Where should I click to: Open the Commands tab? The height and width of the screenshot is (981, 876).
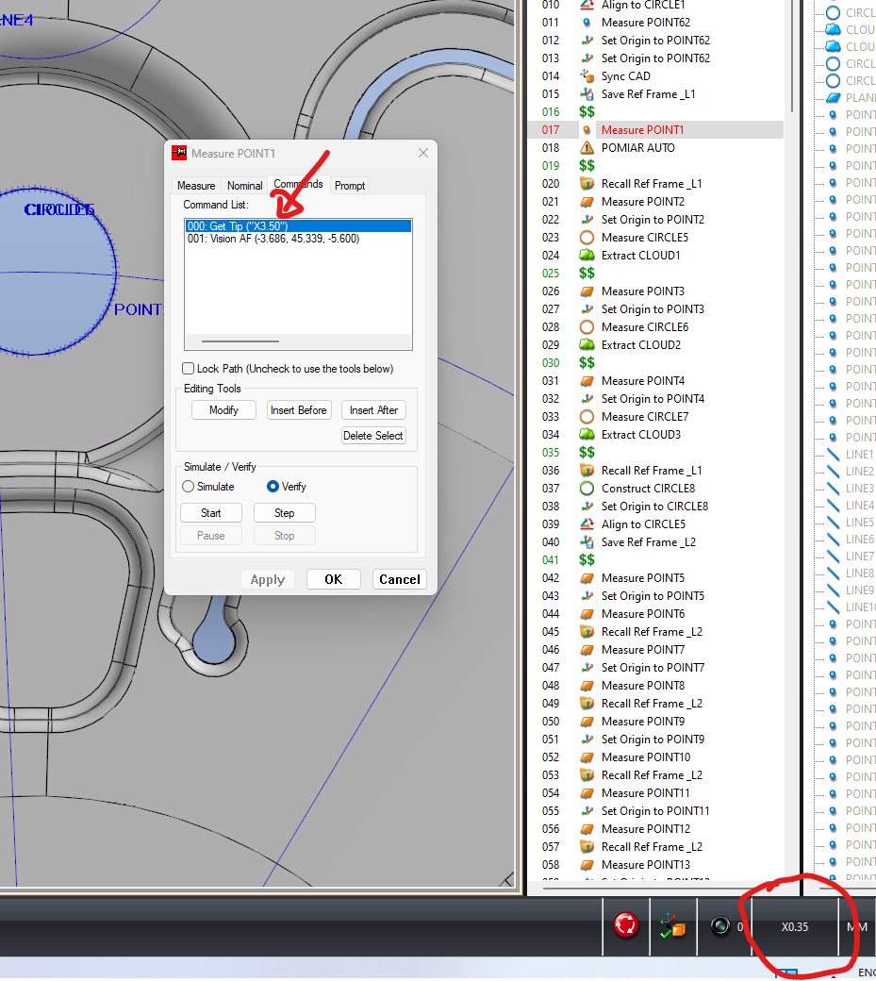point(298,184)
